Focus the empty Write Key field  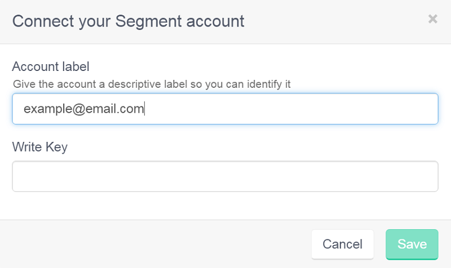pyautogui.click(x=225, y=176)
